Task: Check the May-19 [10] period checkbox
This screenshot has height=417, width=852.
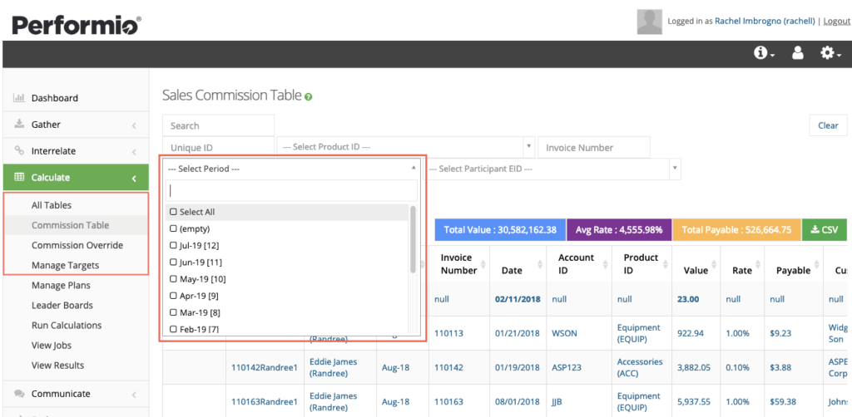Action: point(173,279)
